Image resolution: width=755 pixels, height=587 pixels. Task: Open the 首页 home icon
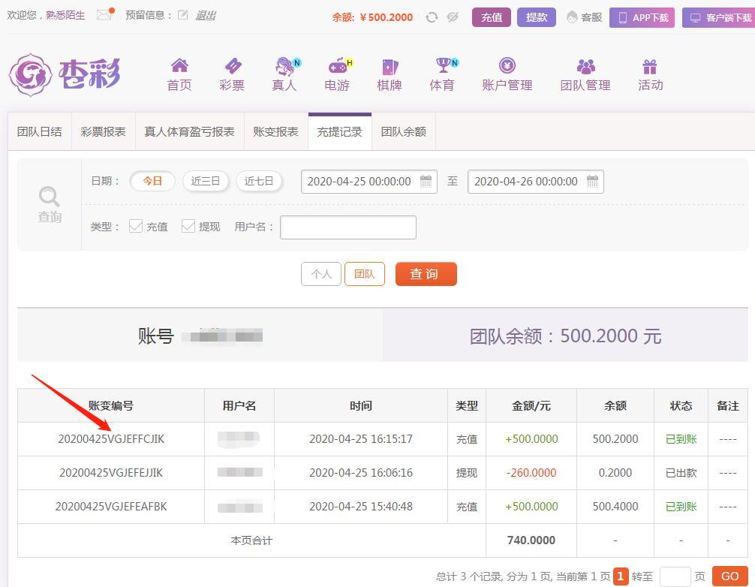[179, 67]
